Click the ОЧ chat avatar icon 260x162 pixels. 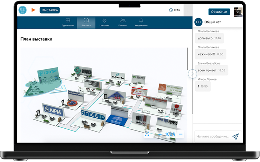pyautogui.click(x=198, y=22)
